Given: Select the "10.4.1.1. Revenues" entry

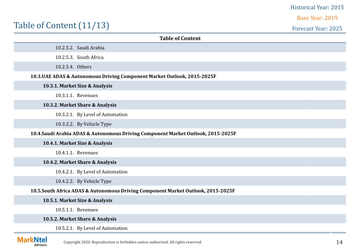Looking at the screenshot, I should tap(77, 153).
